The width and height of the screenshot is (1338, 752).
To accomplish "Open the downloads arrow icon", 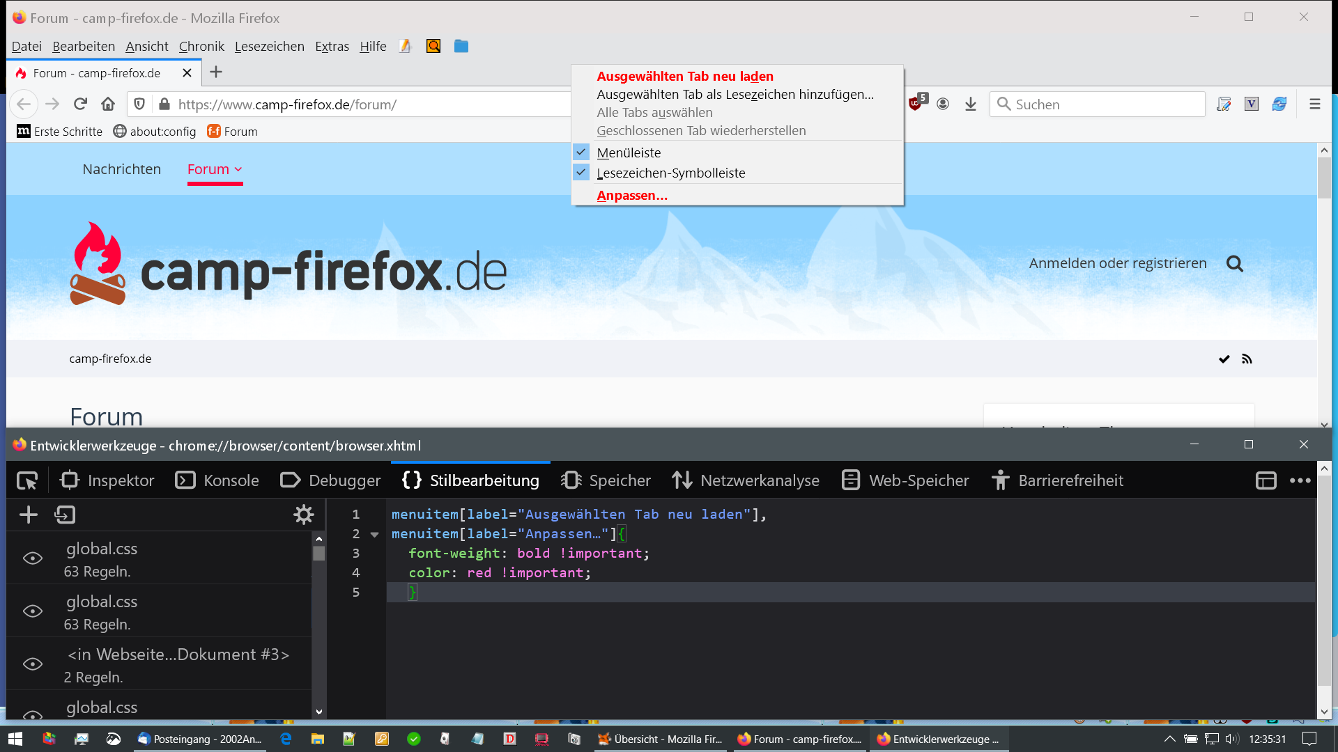I will [971, 104].
